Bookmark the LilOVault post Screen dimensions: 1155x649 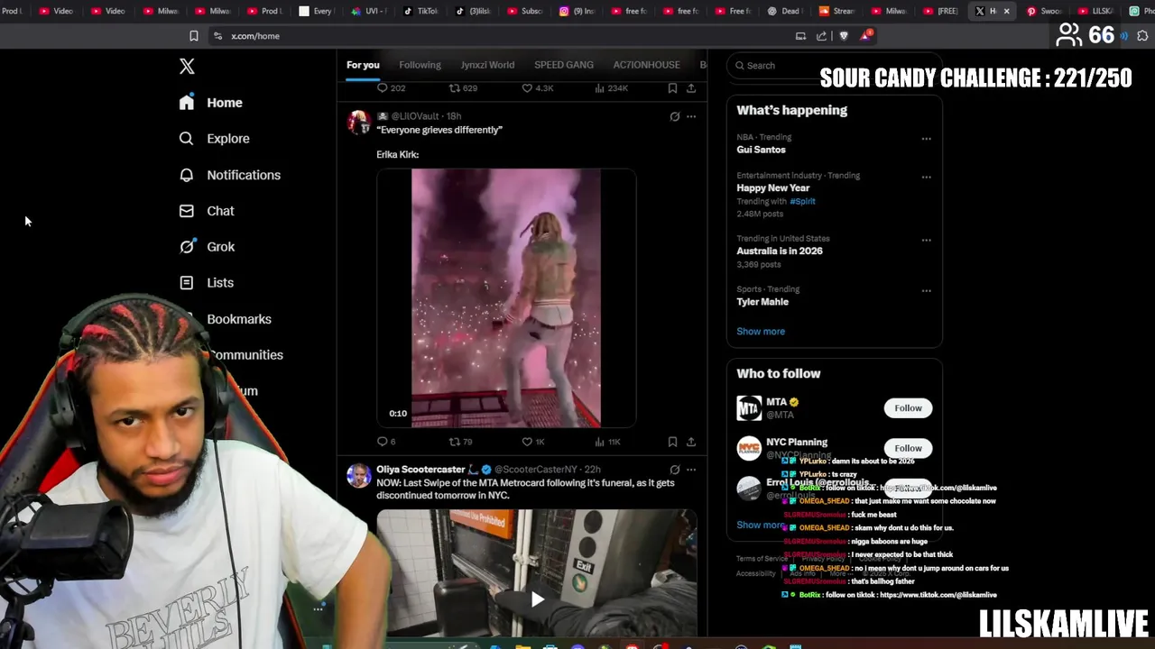[672, 442]
